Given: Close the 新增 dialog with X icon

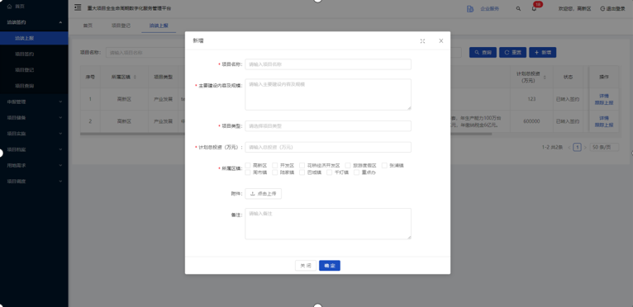Looking at the screenshot, I should point(440,40).
